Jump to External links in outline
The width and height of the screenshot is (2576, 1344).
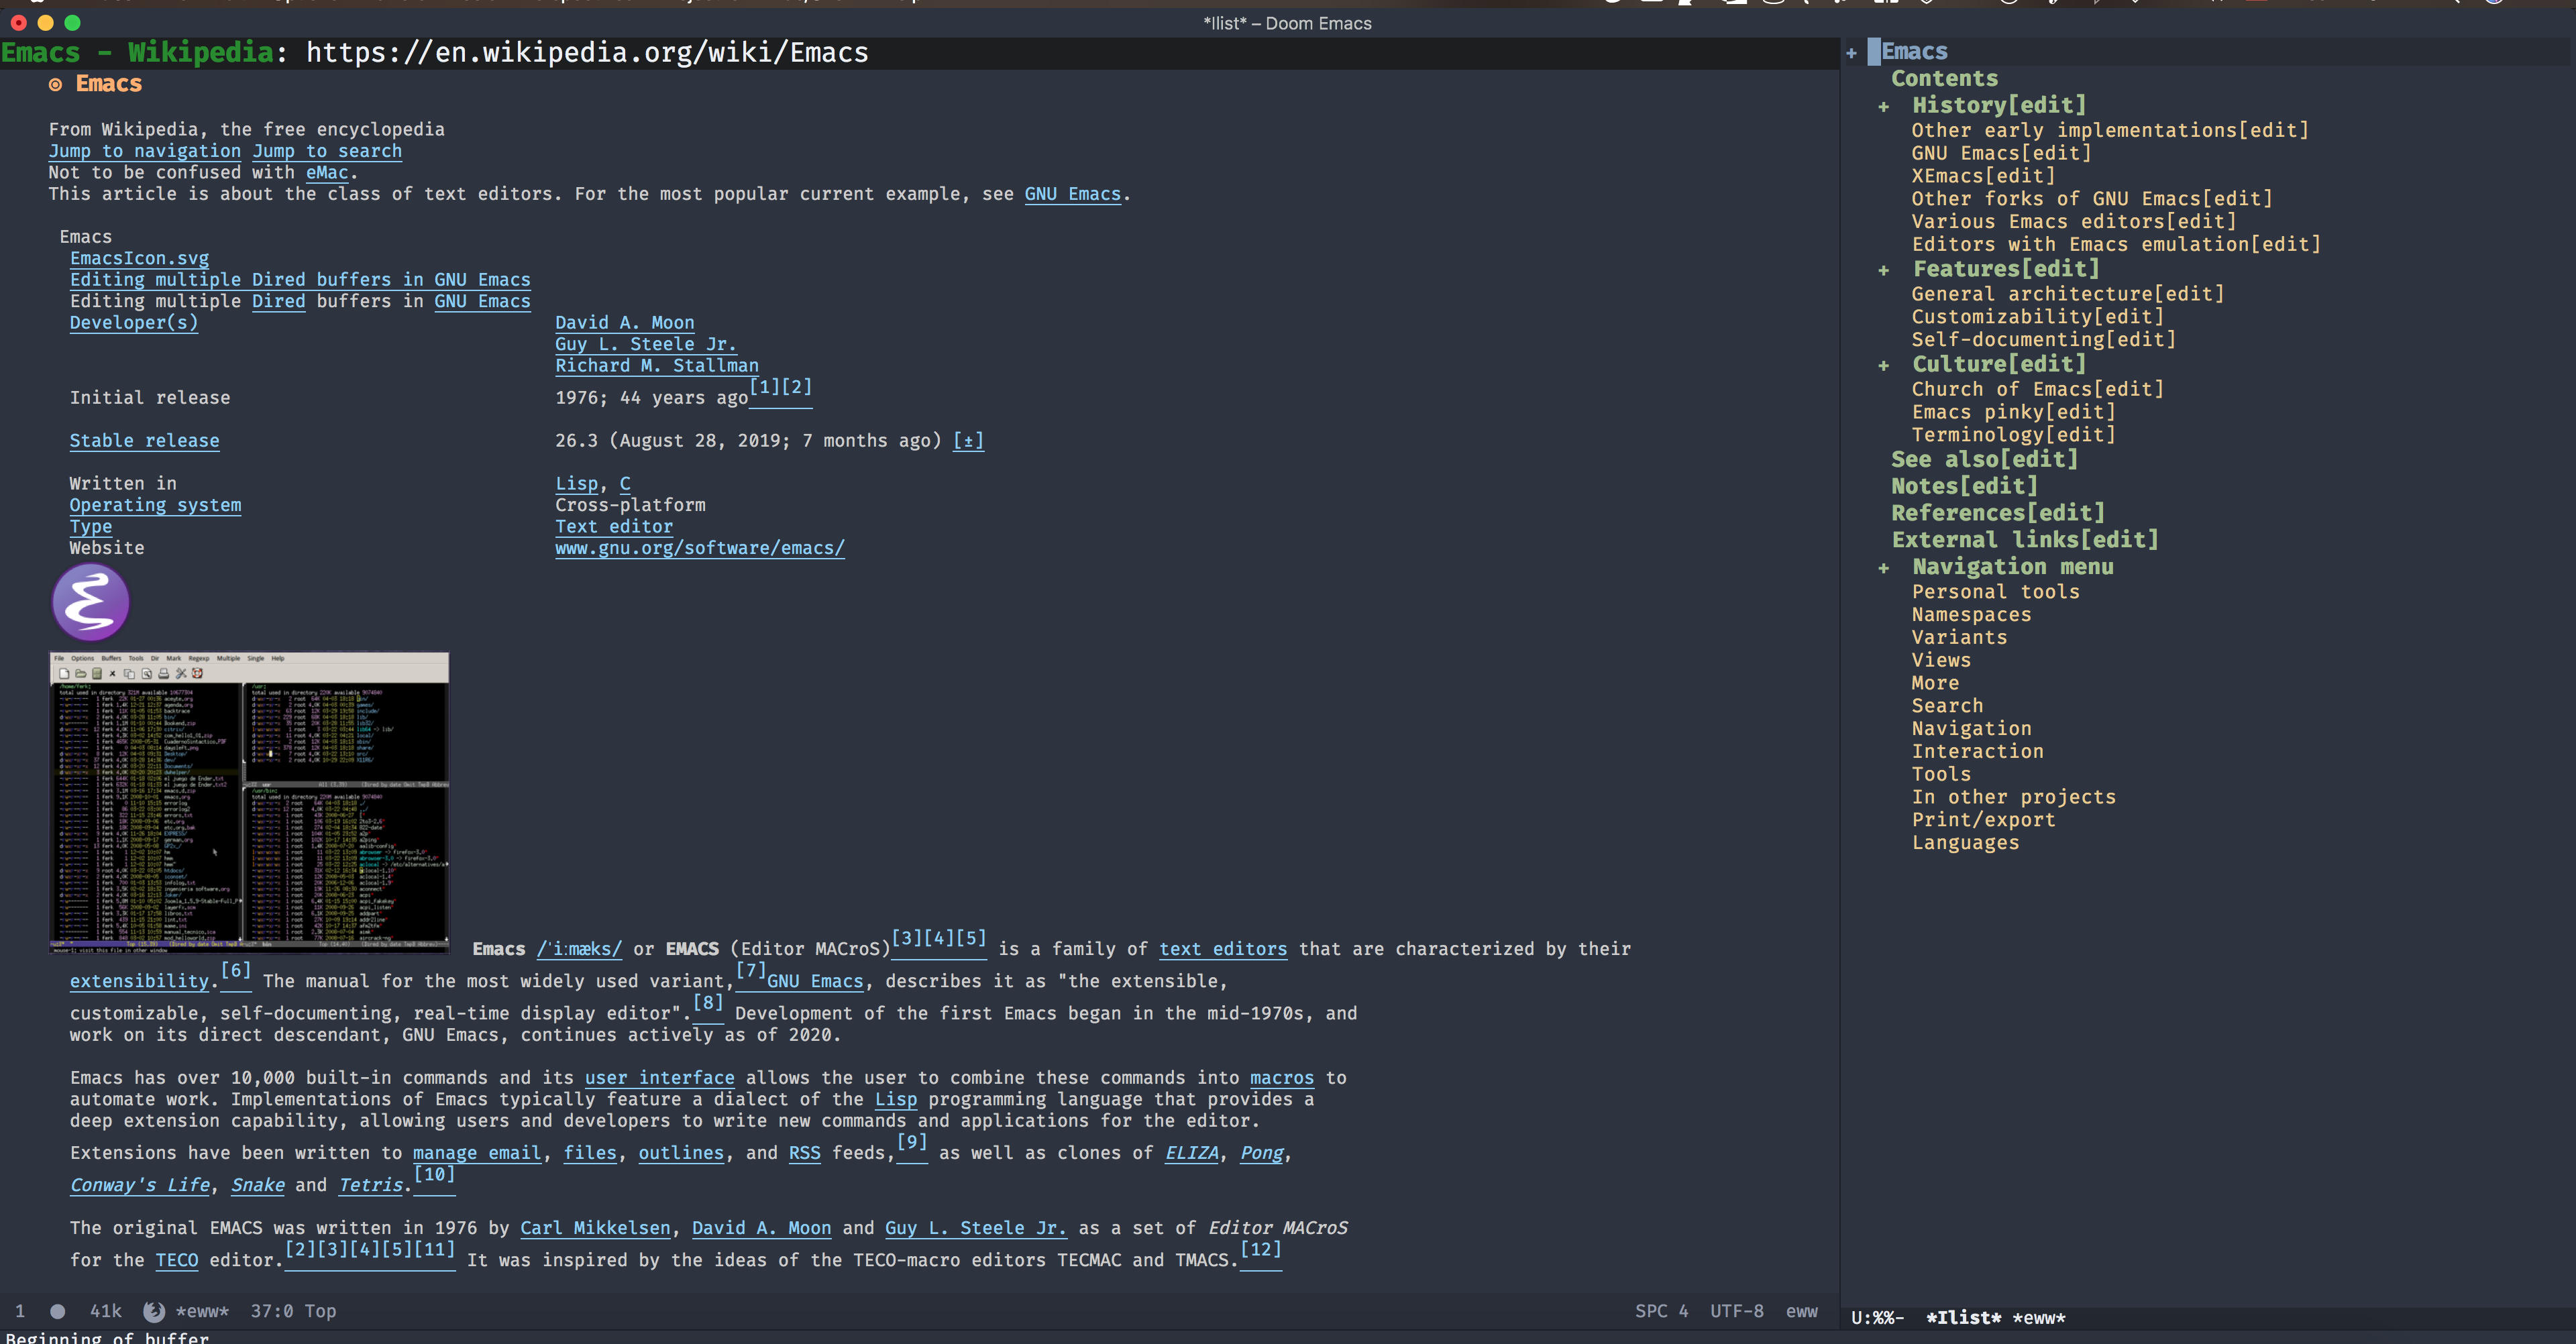[2024, 540]
